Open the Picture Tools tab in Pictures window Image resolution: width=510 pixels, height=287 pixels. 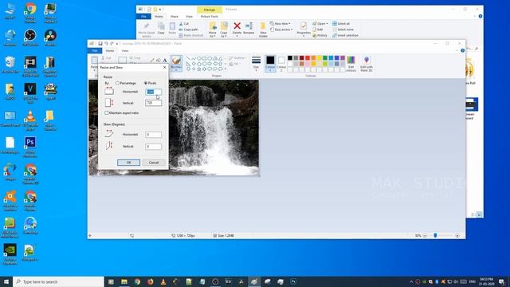point(209,16)
